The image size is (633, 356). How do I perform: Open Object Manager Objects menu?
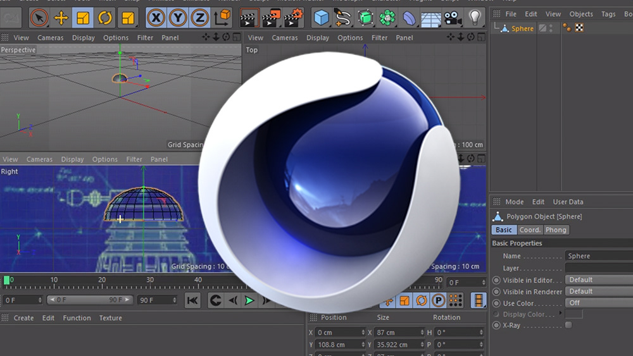(x=581, y=14)
